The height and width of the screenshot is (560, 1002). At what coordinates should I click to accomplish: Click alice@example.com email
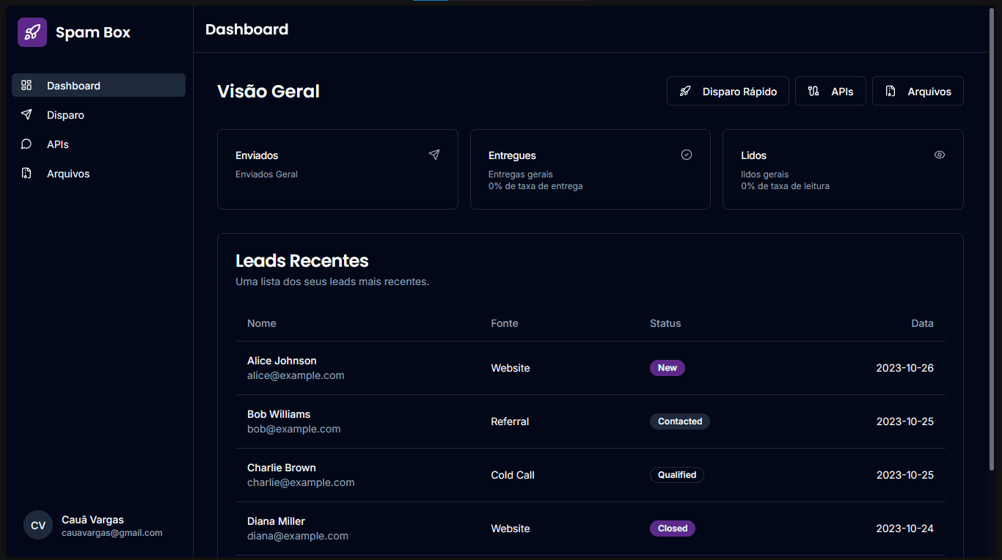tap(296, 375)
